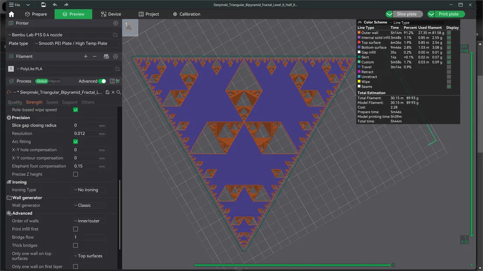Open the Ironing Type dropdown
Screen dimensions: 483x271
click(x=89, y=189)
